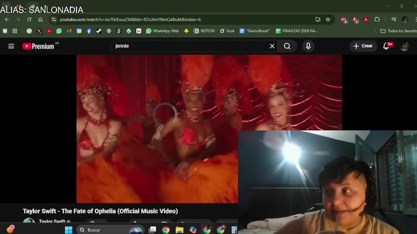Bookmark this page with the star
The width and height of the screenshot is (417, 234).
(x=328, y=19)
